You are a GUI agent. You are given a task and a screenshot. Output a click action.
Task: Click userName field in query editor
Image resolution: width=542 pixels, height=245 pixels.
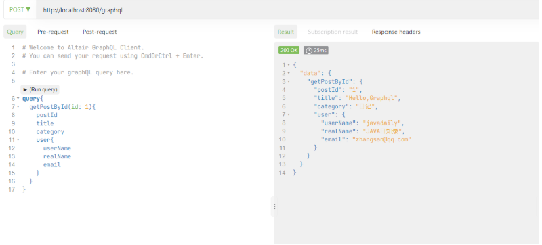(57, 148)
